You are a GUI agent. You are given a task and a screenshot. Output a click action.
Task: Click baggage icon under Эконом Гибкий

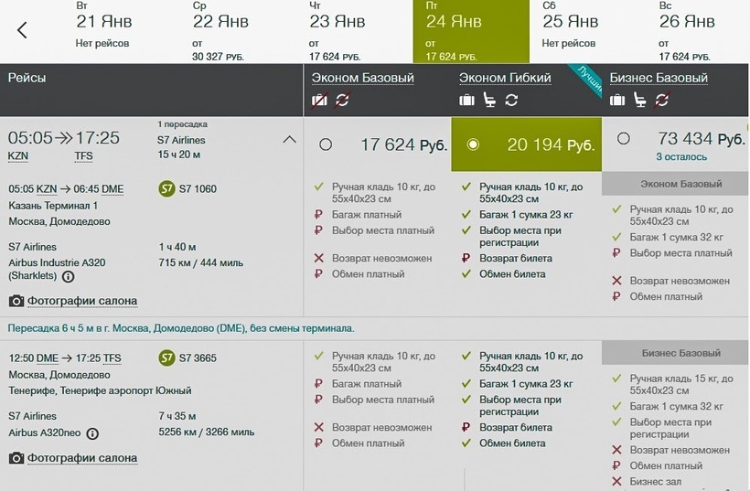466,100
